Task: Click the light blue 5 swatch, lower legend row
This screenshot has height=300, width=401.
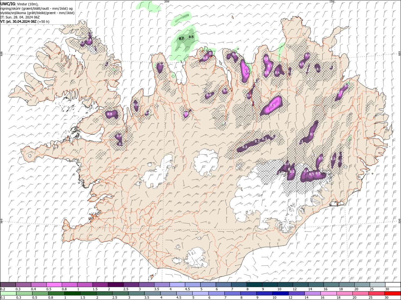Action: pyautogui.click(x=200, y=293)
